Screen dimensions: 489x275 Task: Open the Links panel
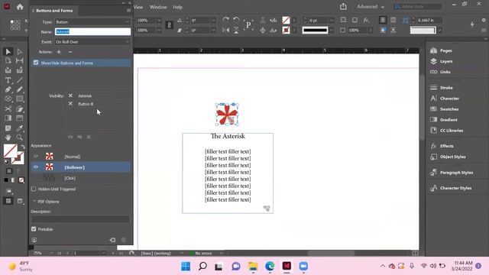pyautogui.click(x=440, y=72)
